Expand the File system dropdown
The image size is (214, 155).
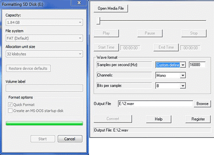[44, 38]
